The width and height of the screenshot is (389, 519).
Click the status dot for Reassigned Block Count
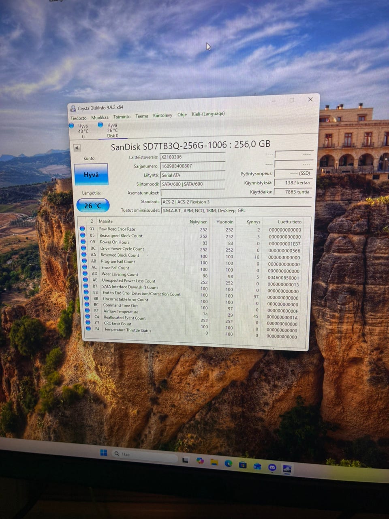83,235
